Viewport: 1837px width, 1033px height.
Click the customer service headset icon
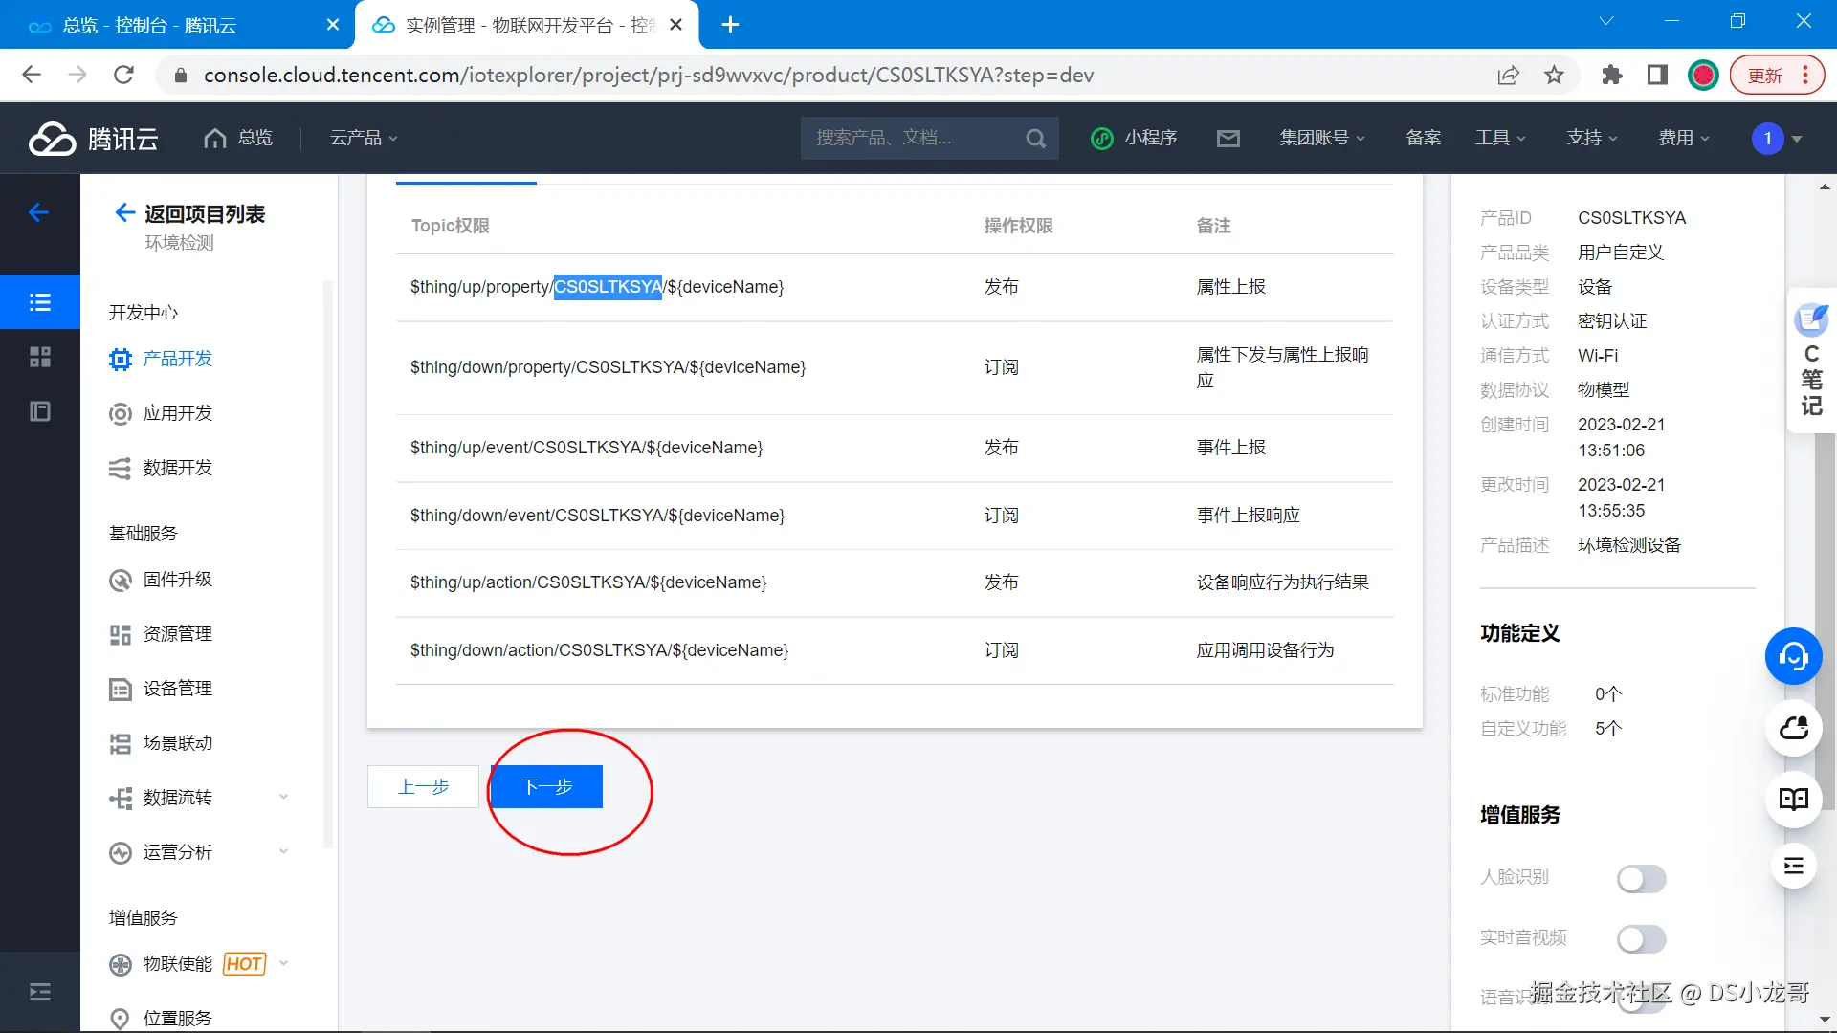coord(1793,656)
